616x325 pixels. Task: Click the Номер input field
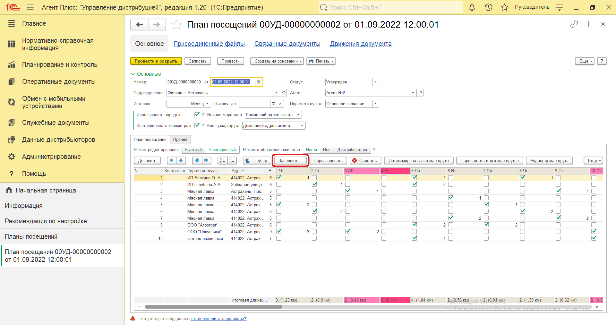pyautogui.click(x=184, y=82)
